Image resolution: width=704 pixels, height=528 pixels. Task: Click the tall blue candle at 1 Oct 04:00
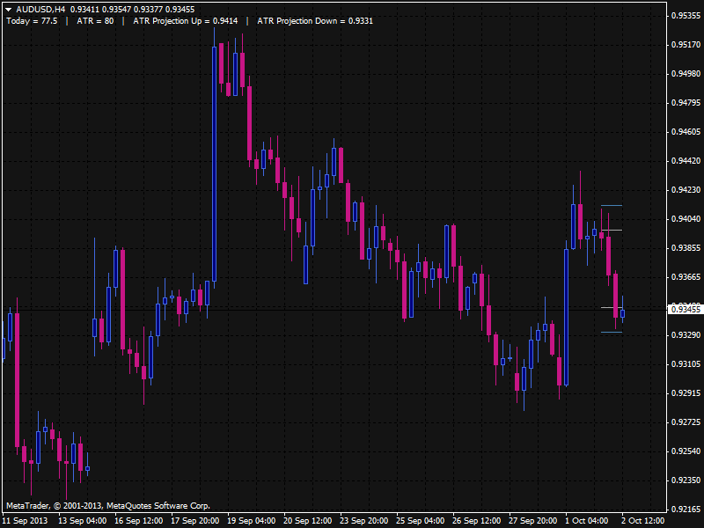pyautogui.click(x=566, y=317)
